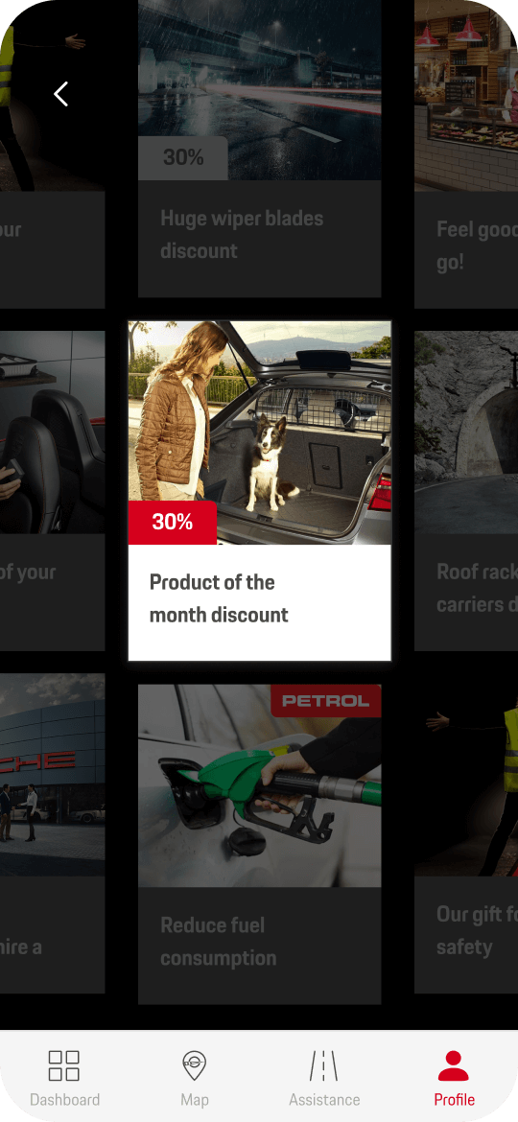Viewport: 518px width, 1122px height.
Task: Tap the grey 30% wiper badge
Action: [183, 157]
